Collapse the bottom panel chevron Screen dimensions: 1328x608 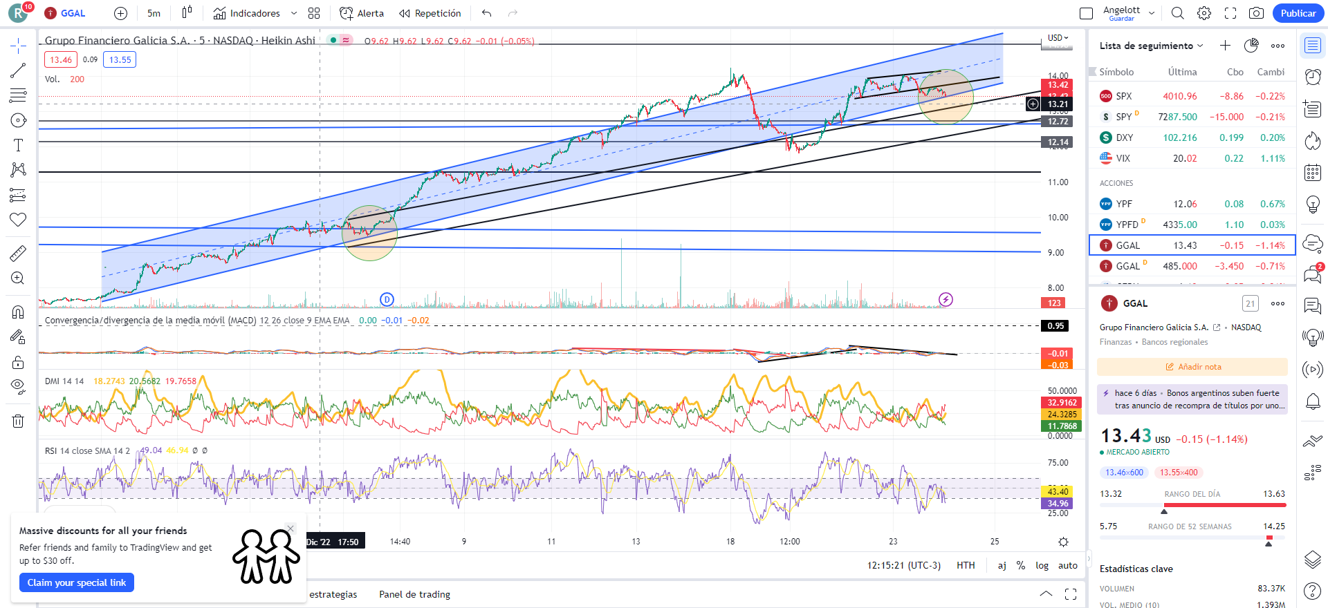pyautogui.click(x=1046, y=593)
